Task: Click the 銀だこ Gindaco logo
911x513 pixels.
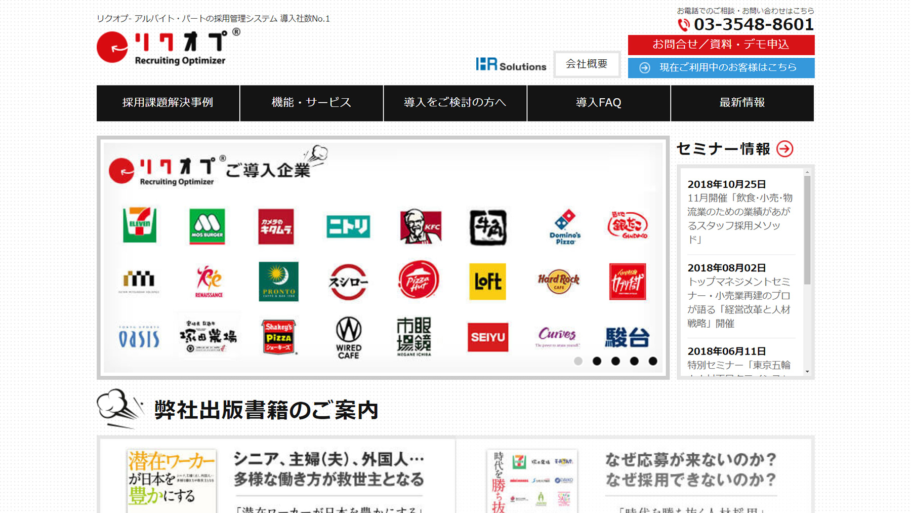Action: tap(628, 225)
